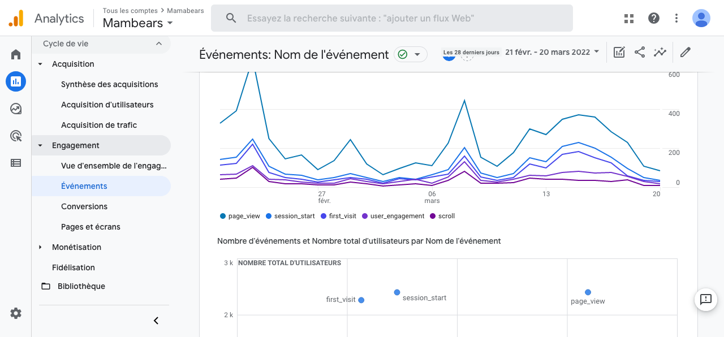Image resolution: width=724 pixels, height=337 pixels.
Task: Toggle the user_engagement legend entry
Action: (x=393, y=216)
